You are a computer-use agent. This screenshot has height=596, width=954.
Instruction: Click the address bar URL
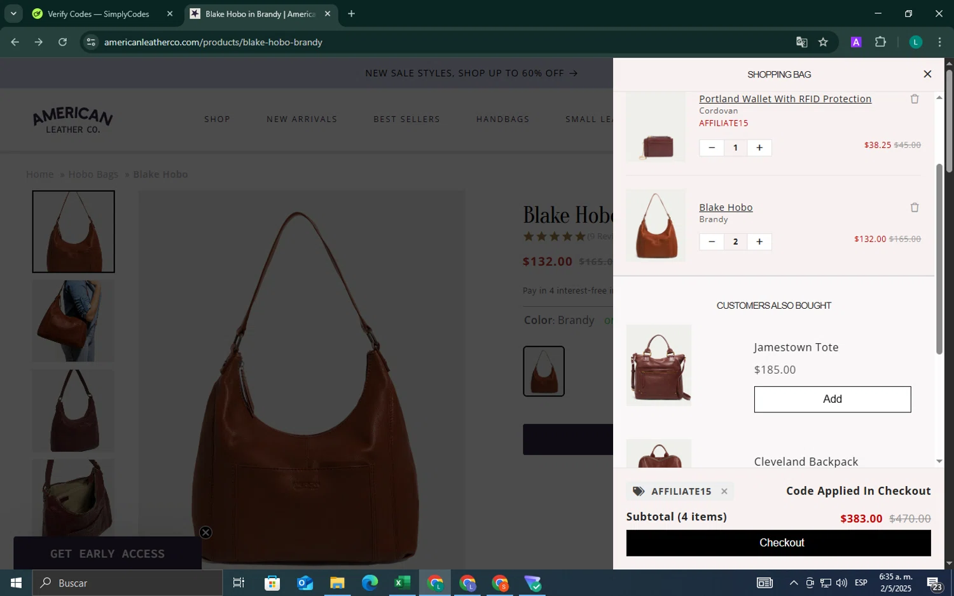213,43
